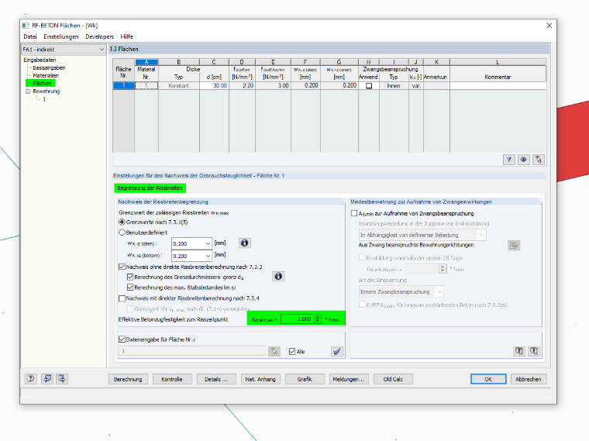Viewport: 589px width, 441px height.
Task: Open the Meldungen... button
Action: [x=349, y=379]
